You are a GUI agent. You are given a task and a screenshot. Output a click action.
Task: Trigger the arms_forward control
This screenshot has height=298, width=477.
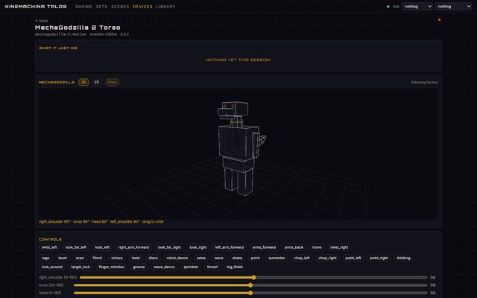tap(264, 247)
